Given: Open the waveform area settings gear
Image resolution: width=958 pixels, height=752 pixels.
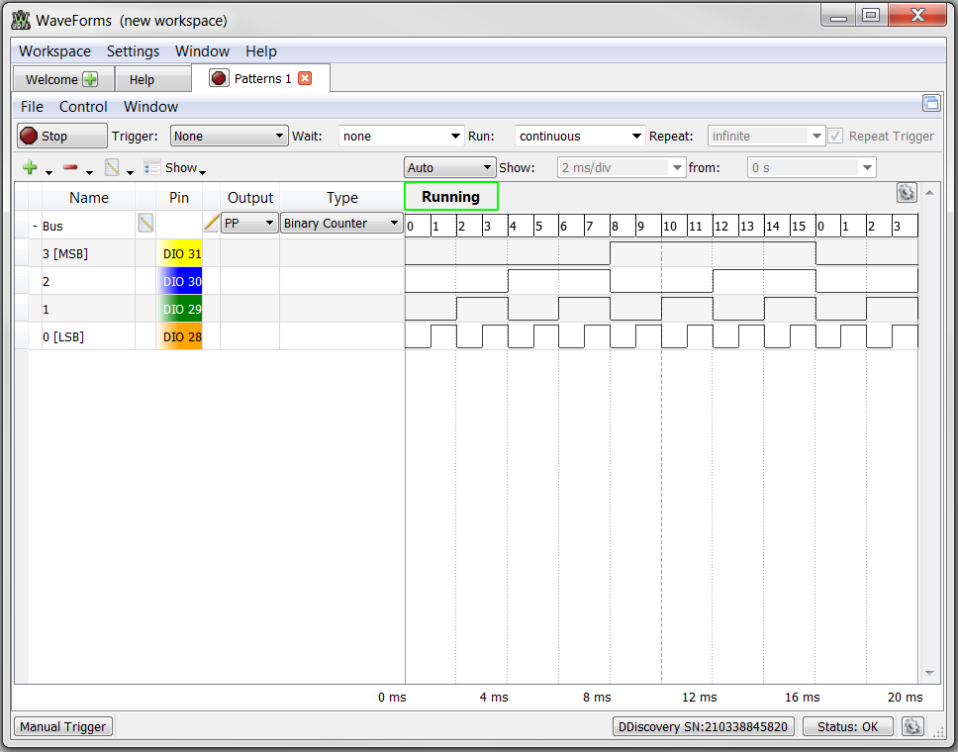Looking at the screenshot, I should click(x=907, y=193).
